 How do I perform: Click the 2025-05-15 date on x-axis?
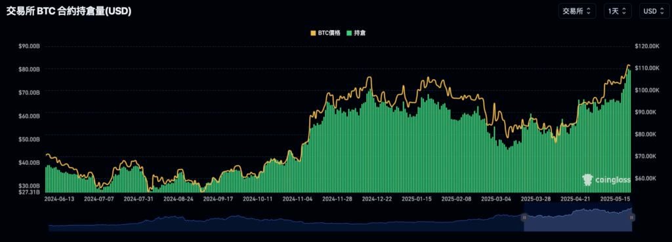(616, 199)
